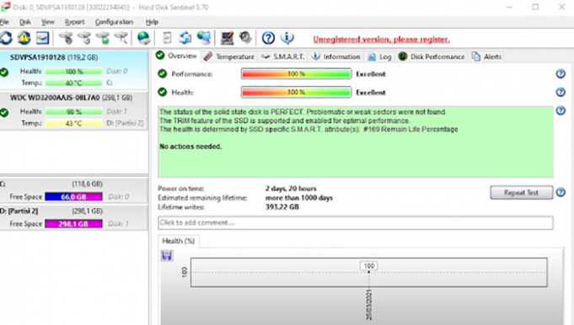Viewport: 574px width, 325px height.
Task: Click the disk icon with magnifier
Action: pos(121,38)
